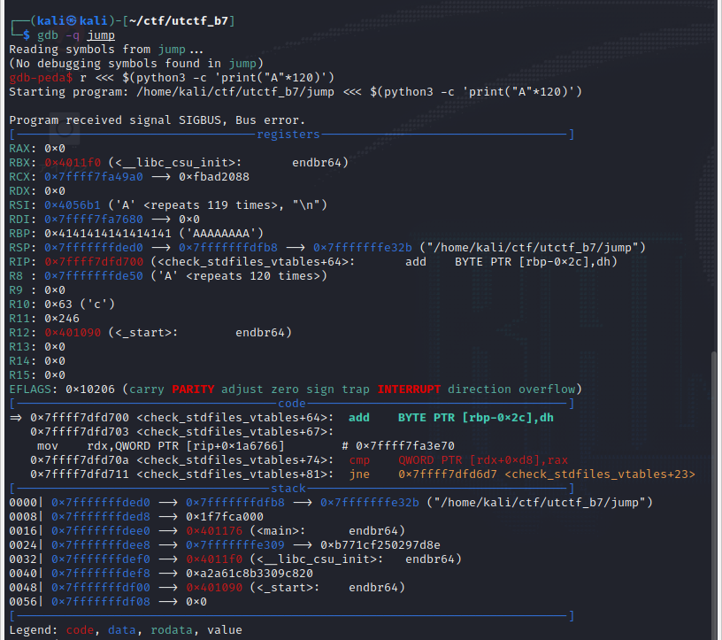
Task: Click the comment '# 0x7ffff7fa3e70'
Action: [398, 446]
